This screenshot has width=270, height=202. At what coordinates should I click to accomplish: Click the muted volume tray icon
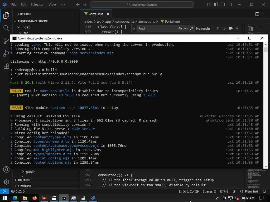tap(237, 198)
